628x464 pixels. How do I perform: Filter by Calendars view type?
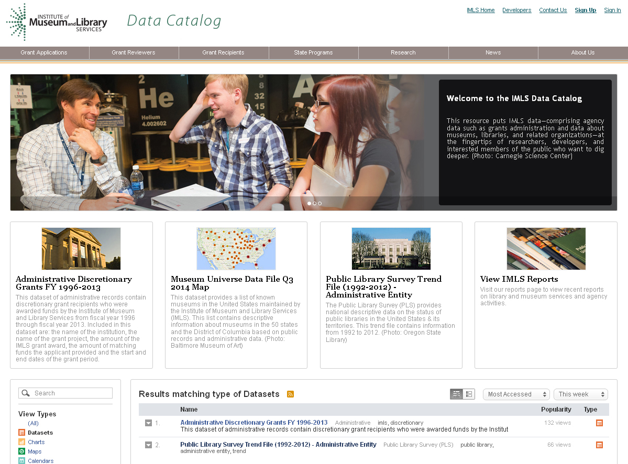click(40, 461)
